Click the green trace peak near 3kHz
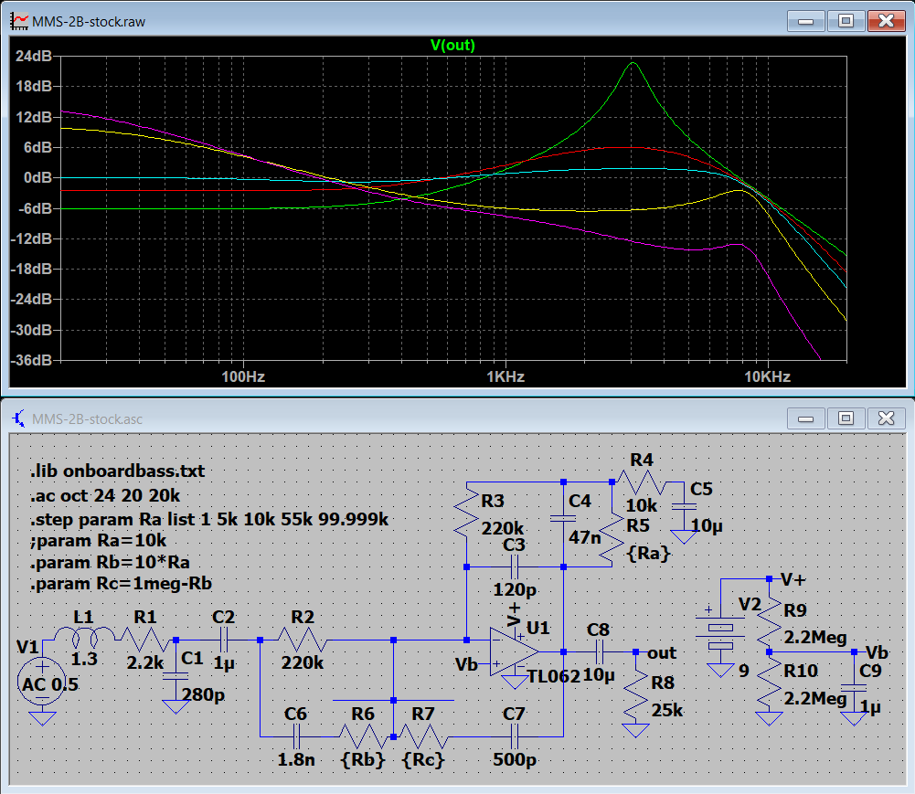The width and height of the screenshot is (915, 794). (x=633, y=63)
